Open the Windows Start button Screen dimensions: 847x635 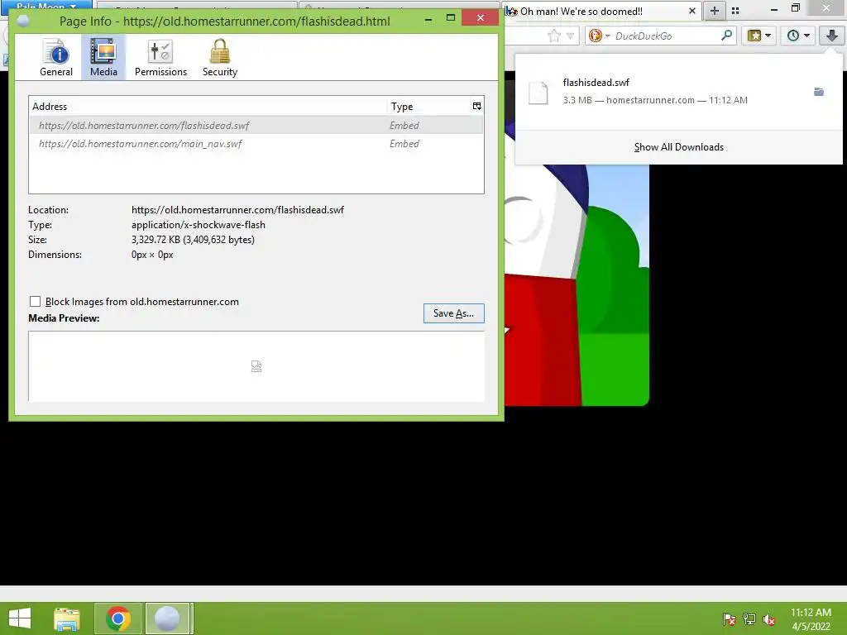[20, 618]
